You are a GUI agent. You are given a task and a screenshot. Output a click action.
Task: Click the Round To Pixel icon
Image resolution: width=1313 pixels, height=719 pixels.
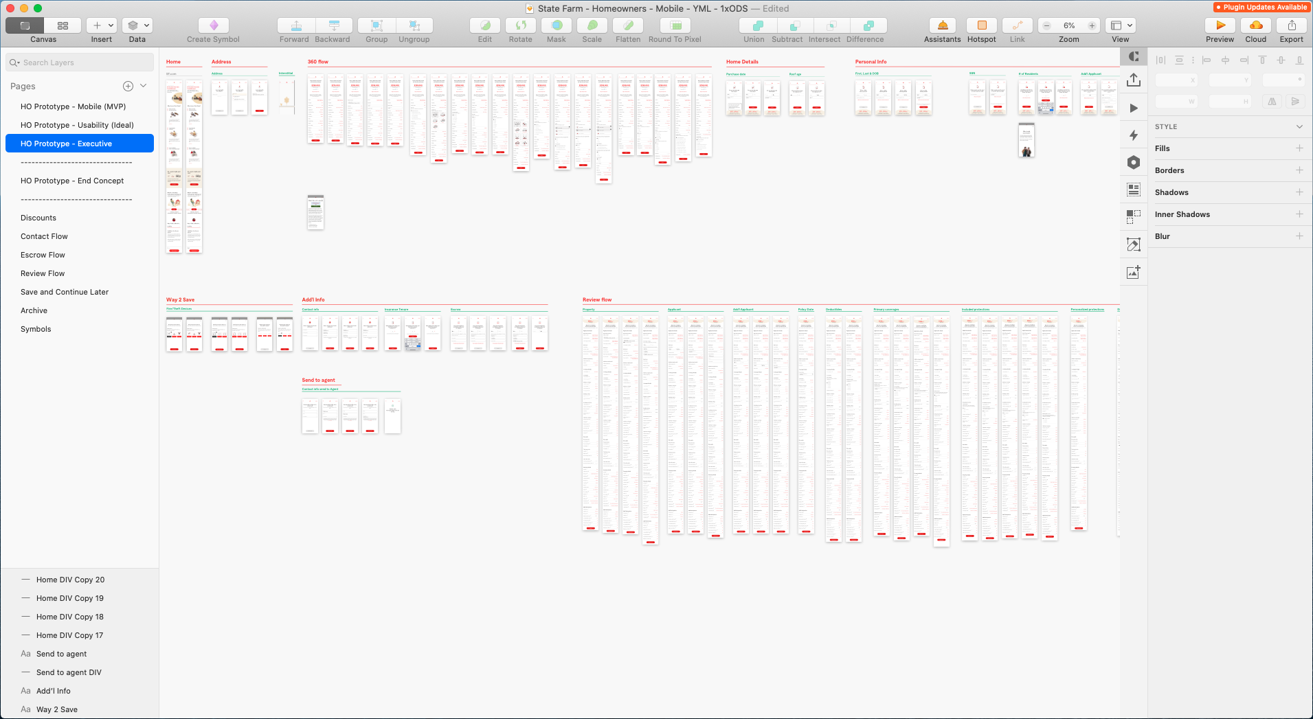(674, 25)
